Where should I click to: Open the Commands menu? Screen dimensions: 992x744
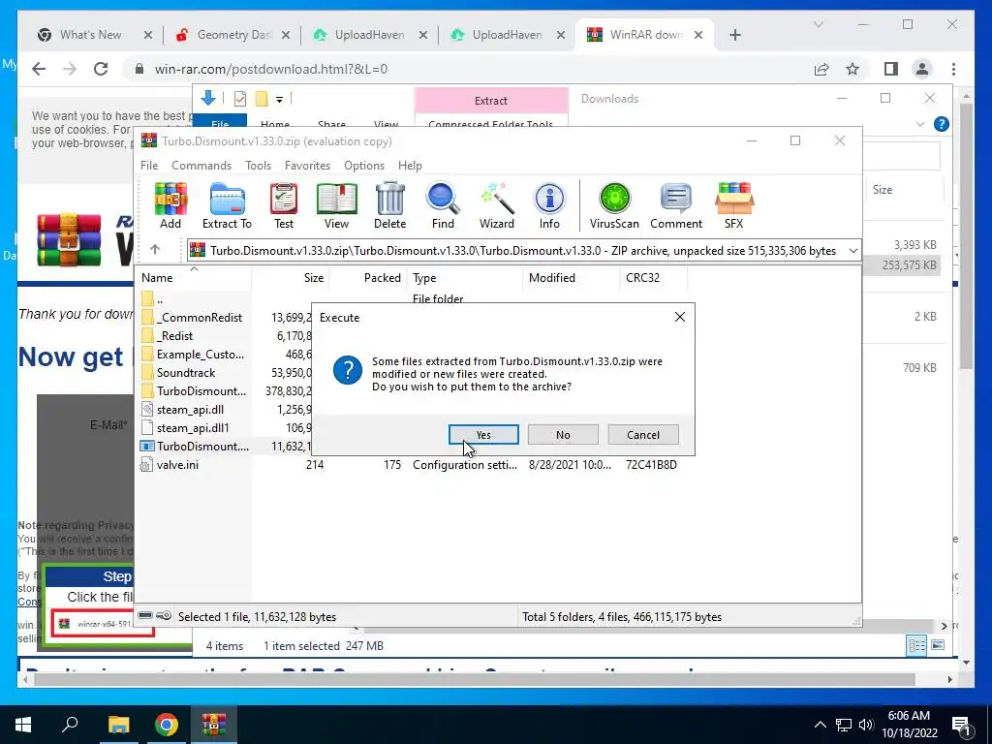tap(201, 165)
